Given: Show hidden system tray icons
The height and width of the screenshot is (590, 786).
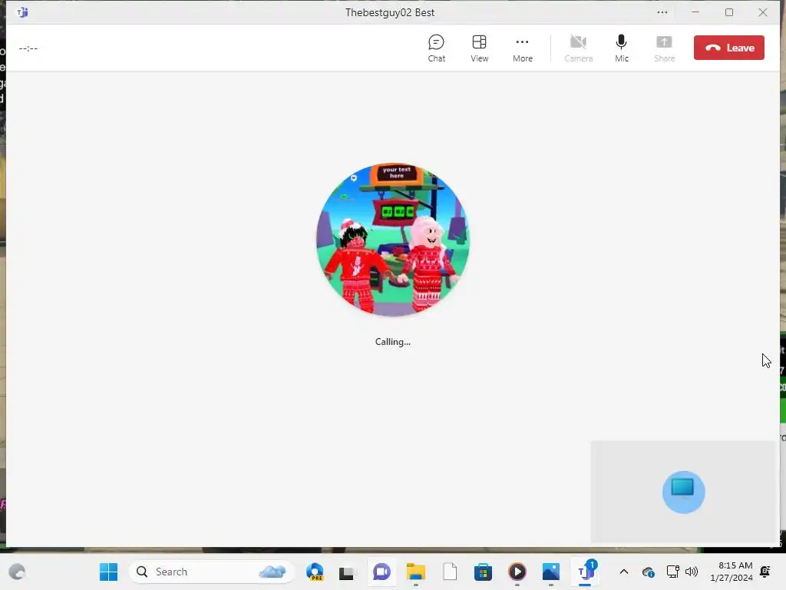Looking at the screenshot, I should tap(623, 572).
